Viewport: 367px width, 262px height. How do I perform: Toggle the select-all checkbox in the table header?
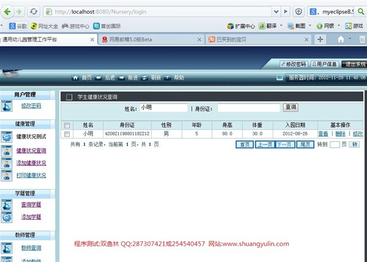67,126
